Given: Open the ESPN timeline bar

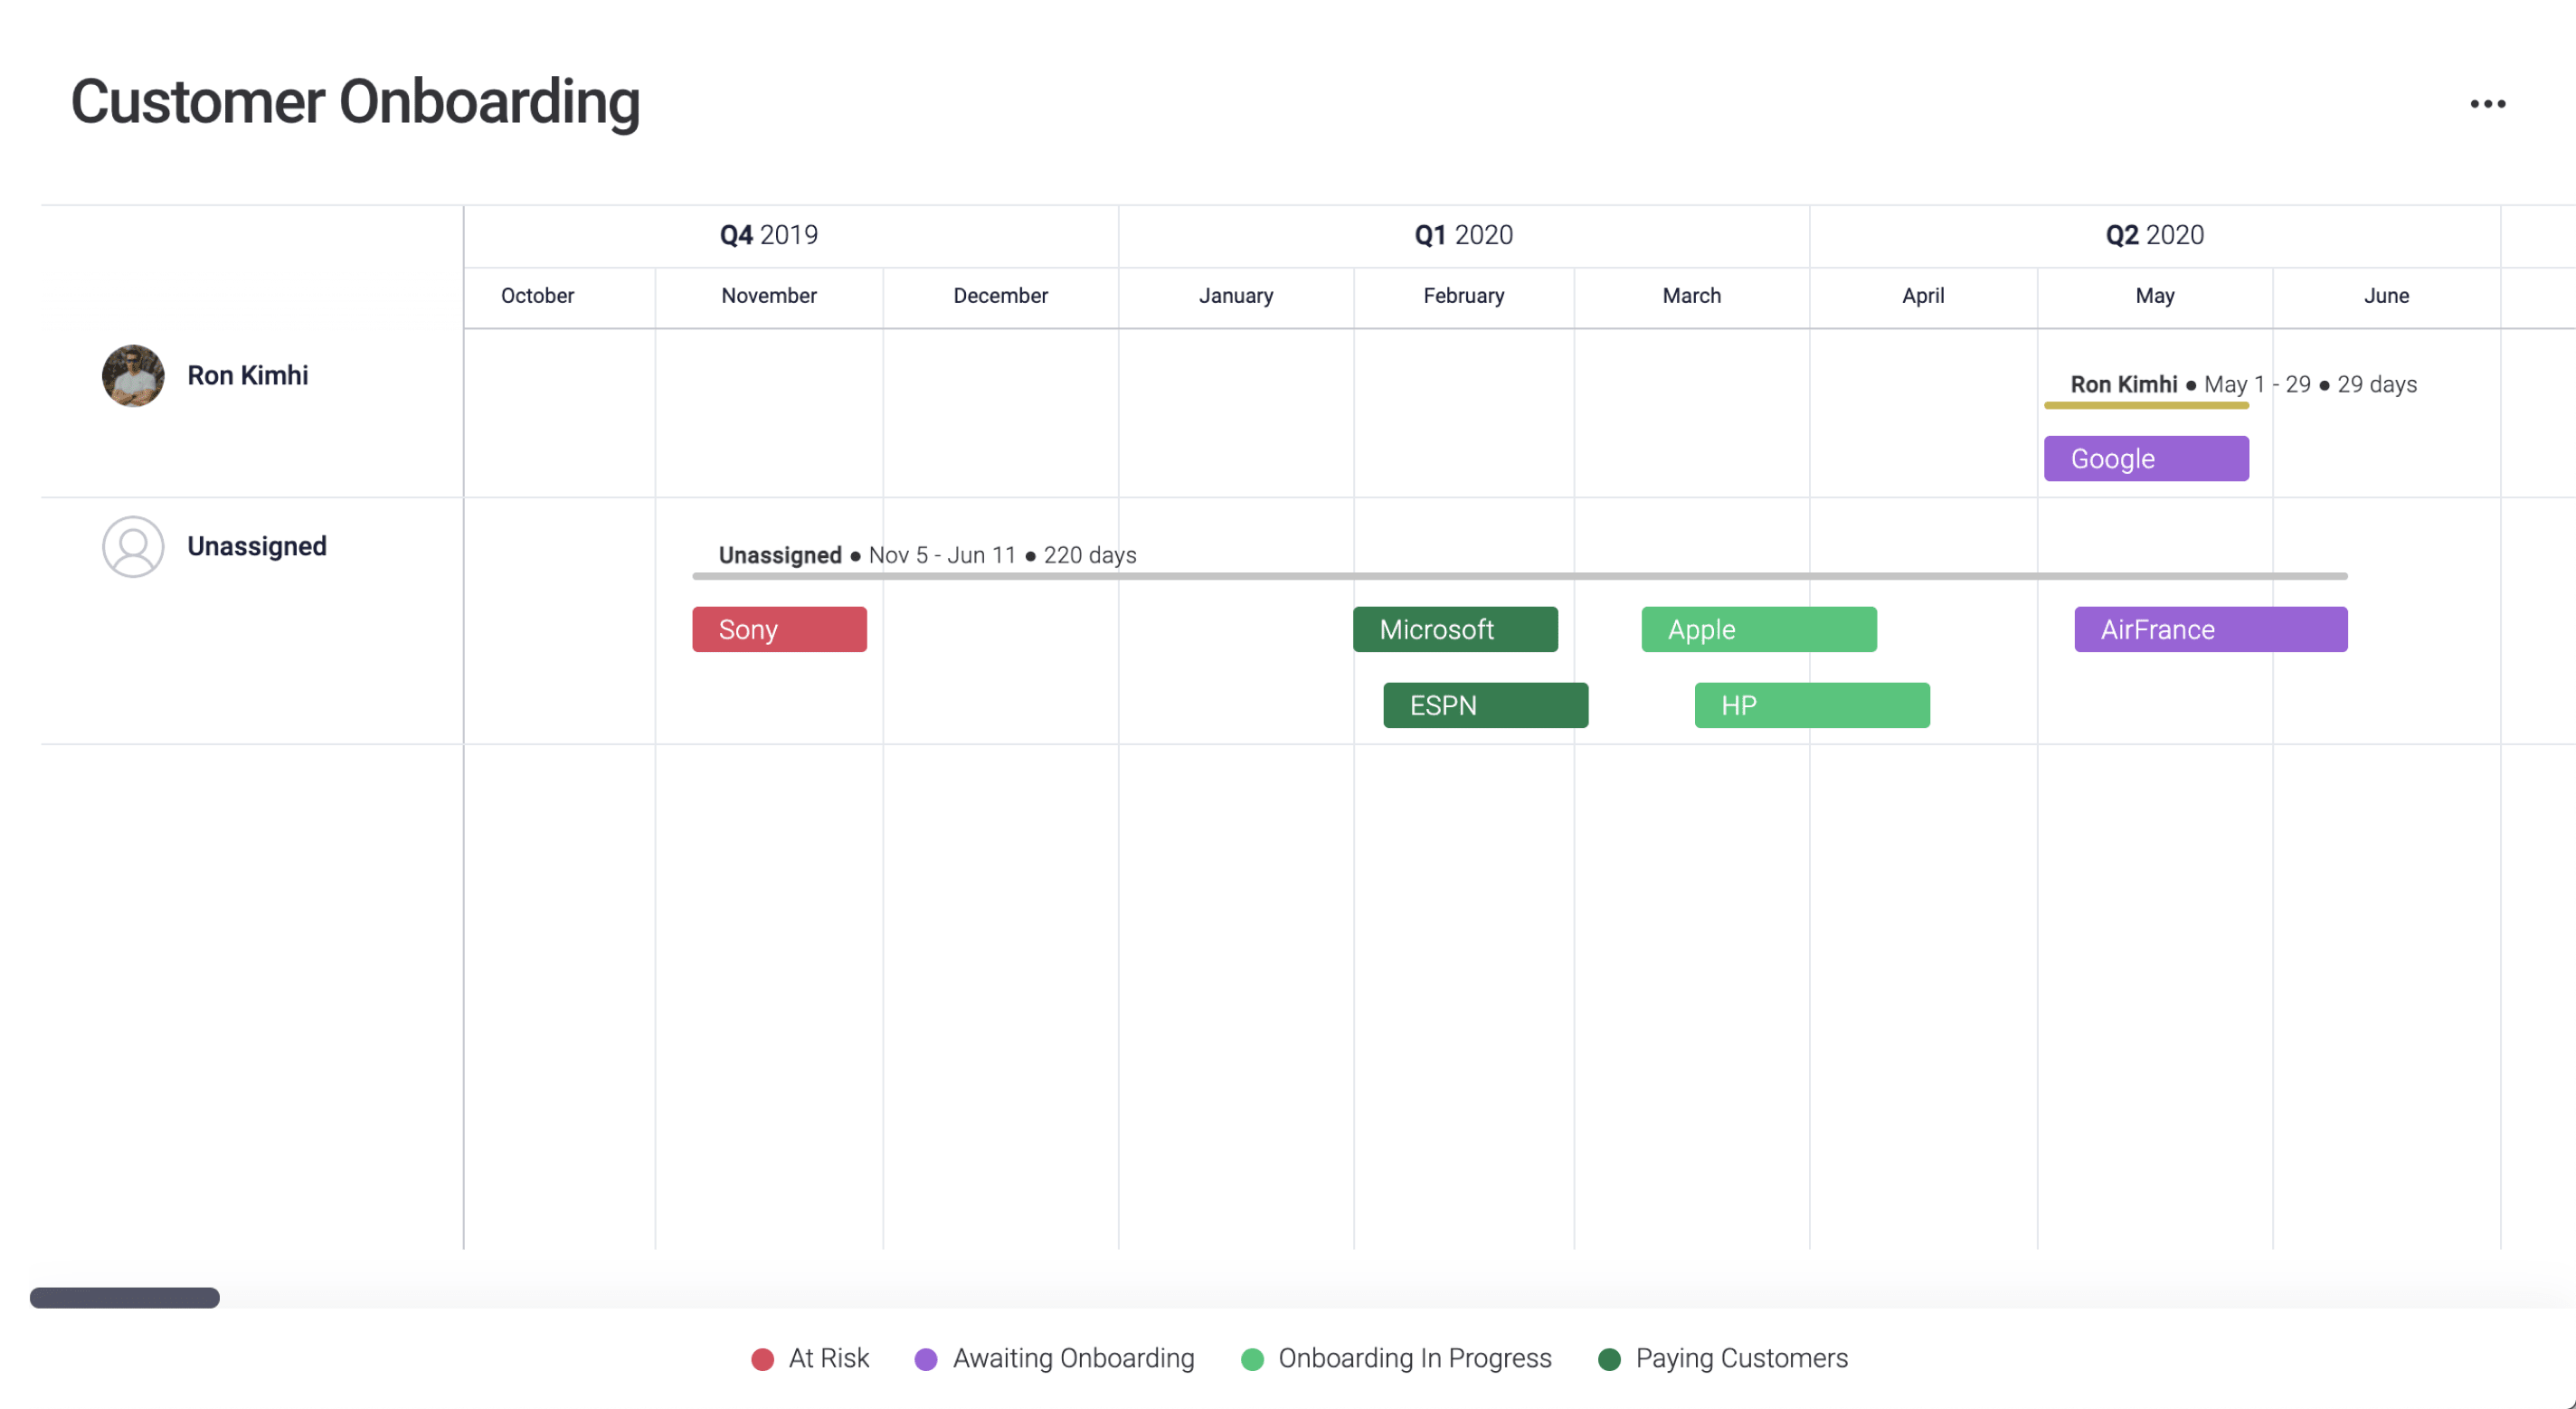Looking at the screenshot, I should pyautogui.click(x=1485, y=705).
